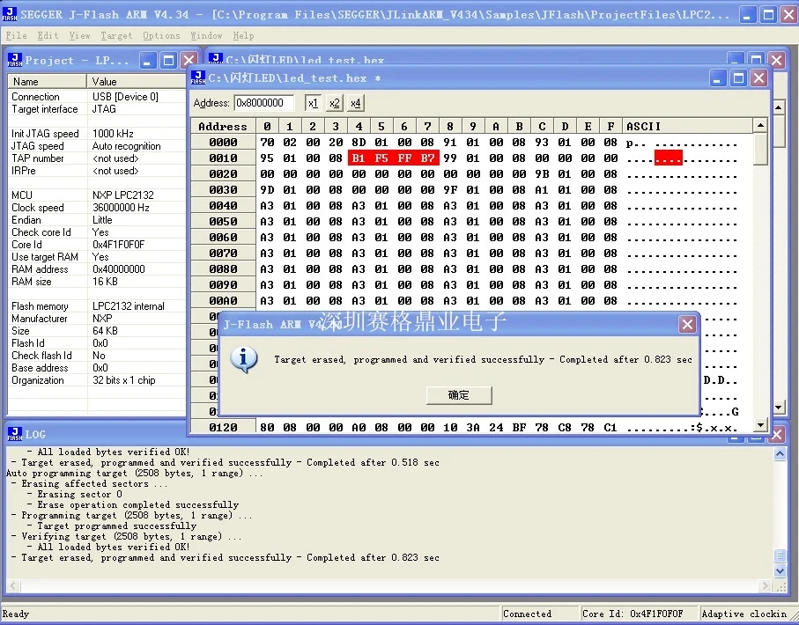
Task: Switch hex view to x4 width
Action: click(x=355, y=103)
